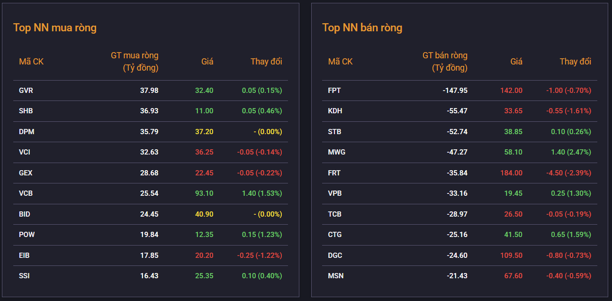Click "Giá" header in the mua ròng table

click(x=207, y=62)
